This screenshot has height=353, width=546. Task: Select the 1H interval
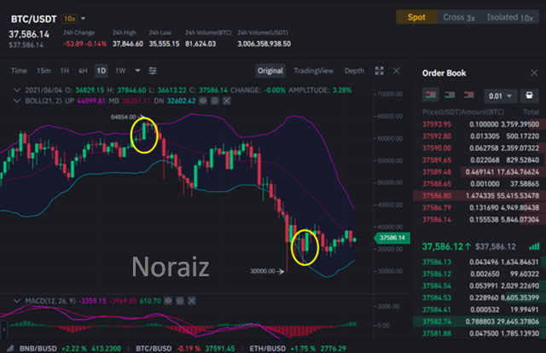point(65,71)
